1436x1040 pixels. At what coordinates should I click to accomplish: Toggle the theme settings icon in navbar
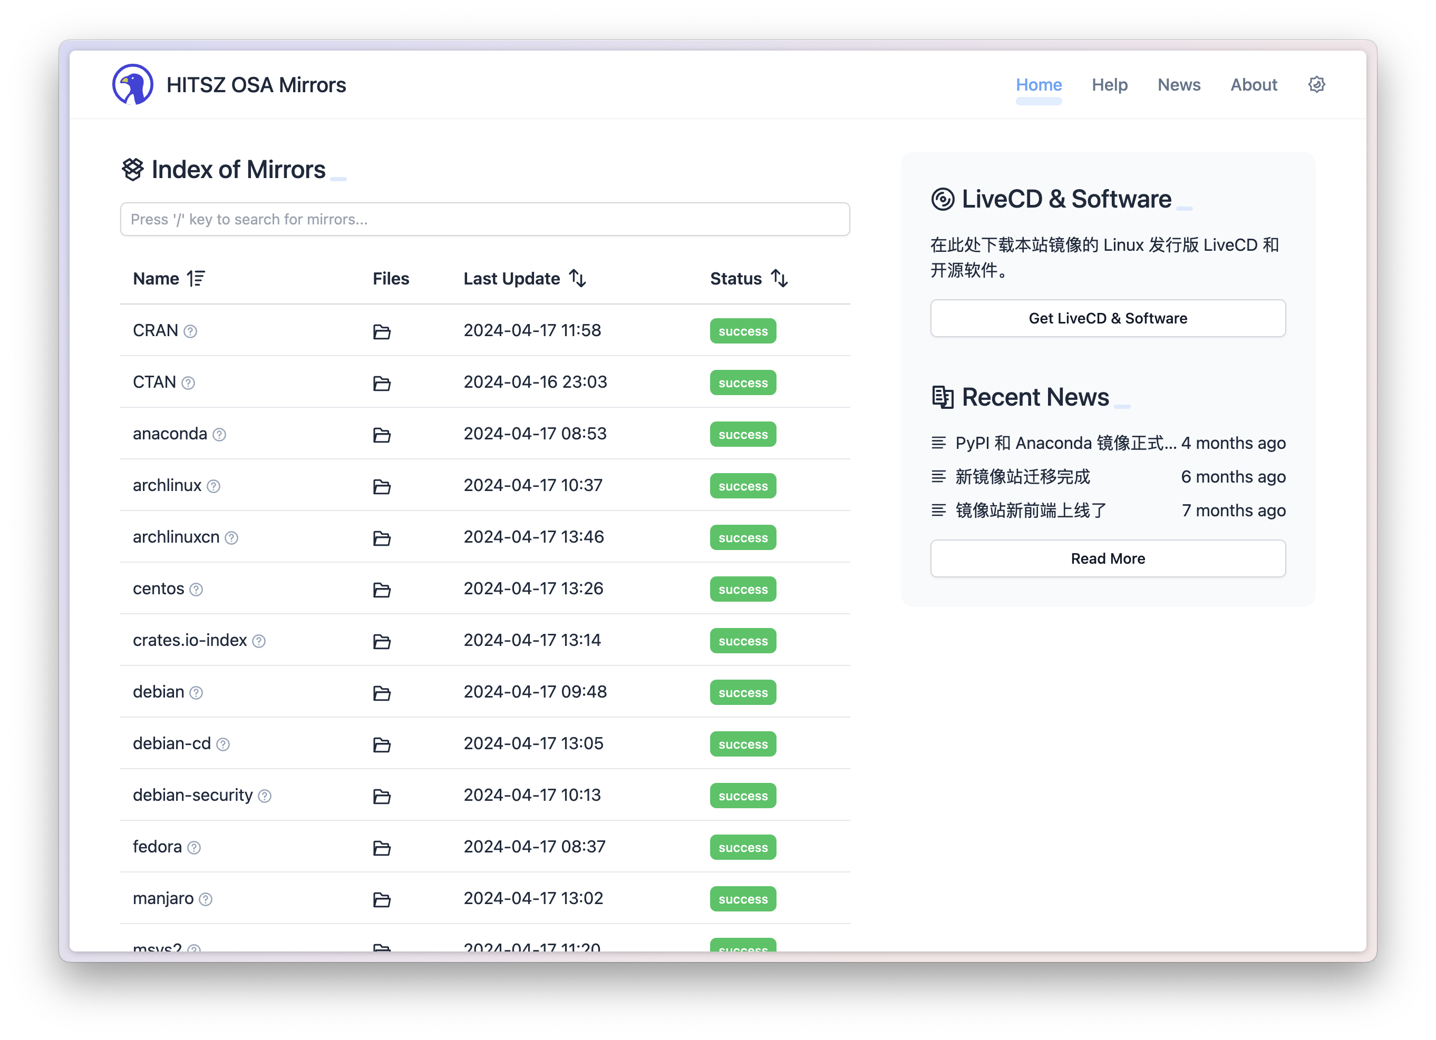pyautogui.click(x=1316, y=84)
